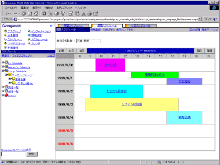Toggle the Fullscreen toolbar icon
This screenshot has width=220, height=165.
pyautogui.click(x=71, y=14)
